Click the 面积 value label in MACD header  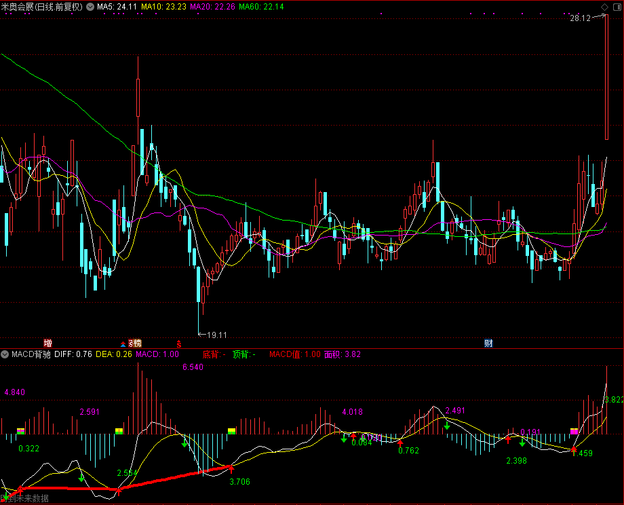click(343, 354)
